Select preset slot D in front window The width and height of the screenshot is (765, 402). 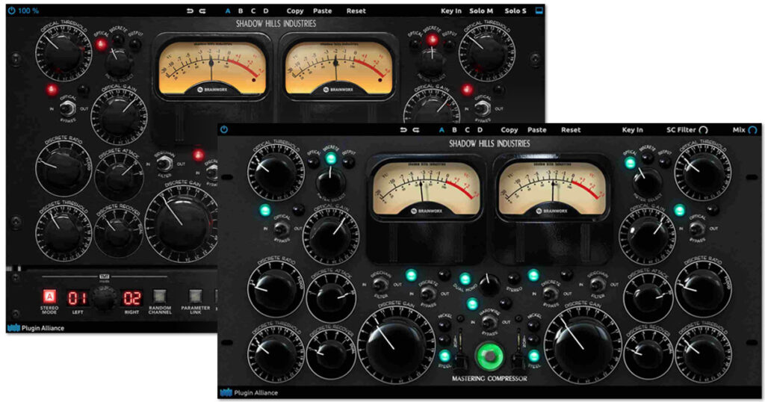tap(480, 130)
